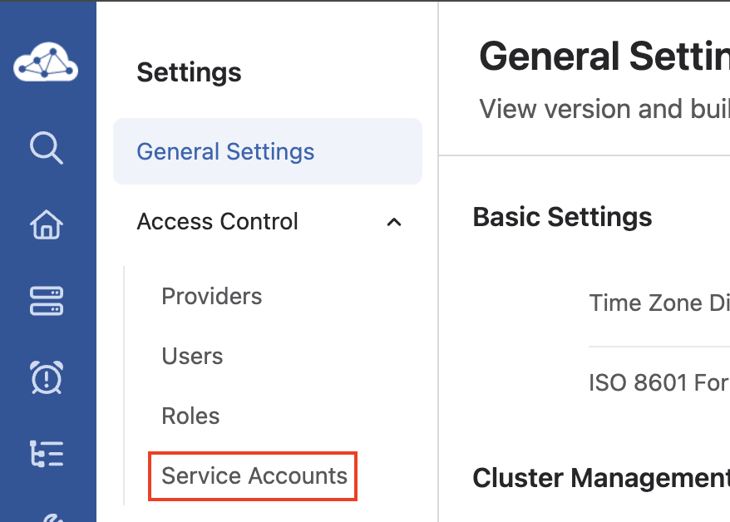Select the Time Zone setting row
Screen dimensions: 730x522
[658, 303]
